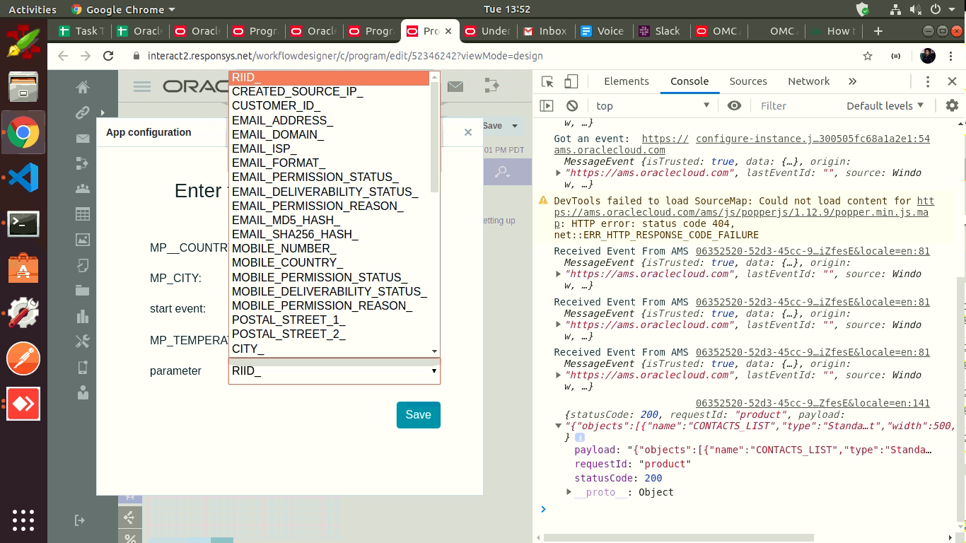Show Applications grid in the dock
This screenshot has width=966, height=543.
click(x=23, y=520)
